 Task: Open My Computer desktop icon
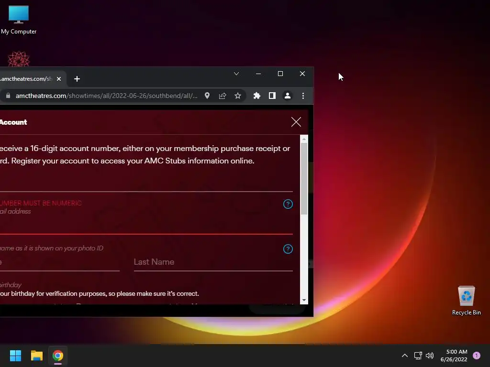19,20
